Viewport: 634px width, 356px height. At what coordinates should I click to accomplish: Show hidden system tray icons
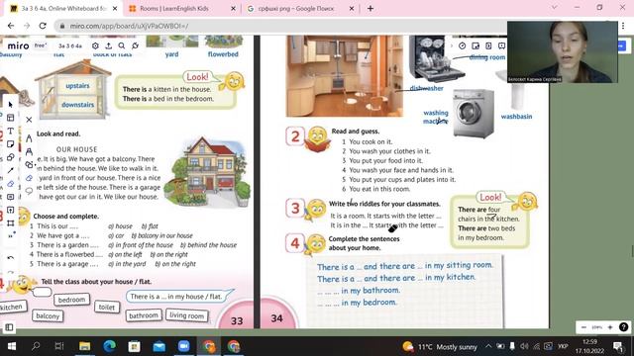(x=488, y=346)
